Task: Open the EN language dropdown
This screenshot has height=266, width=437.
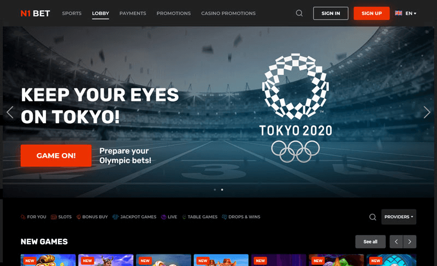Action: click(x=411, y=14)
